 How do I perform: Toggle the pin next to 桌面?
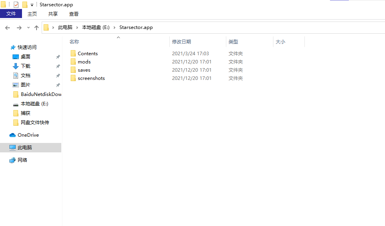pyautogui.click(x=58, y=56)
